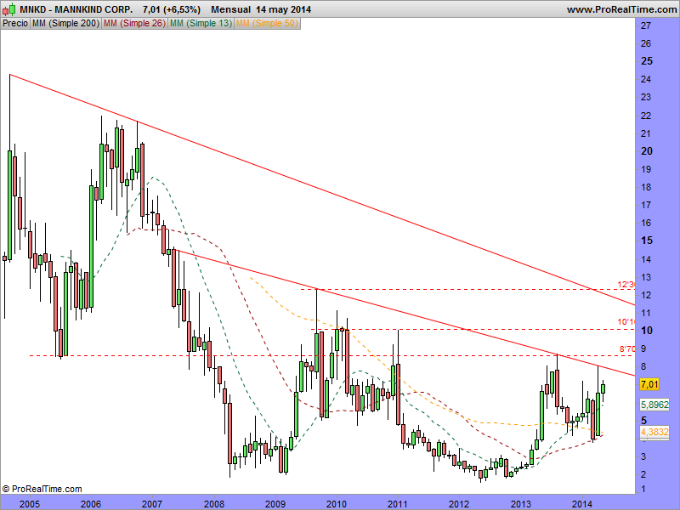
Task: Click the 2013 label on the time axis
Action: 521,503
